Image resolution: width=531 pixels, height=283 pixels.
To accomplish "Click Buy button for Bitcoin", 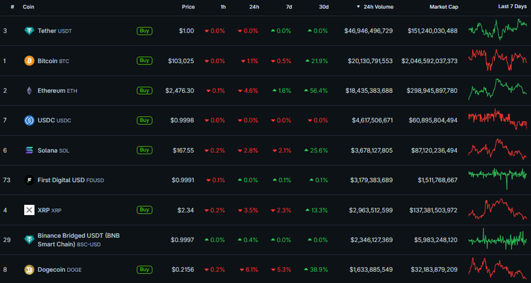I will (x=145, y=61).
